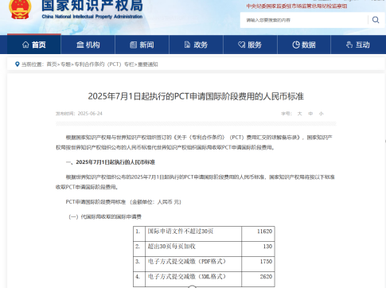The height and width of the screenshot is (288, 386).
Task: Focus the site search input field
Action: pyautogui.click(x=304, y=20)
